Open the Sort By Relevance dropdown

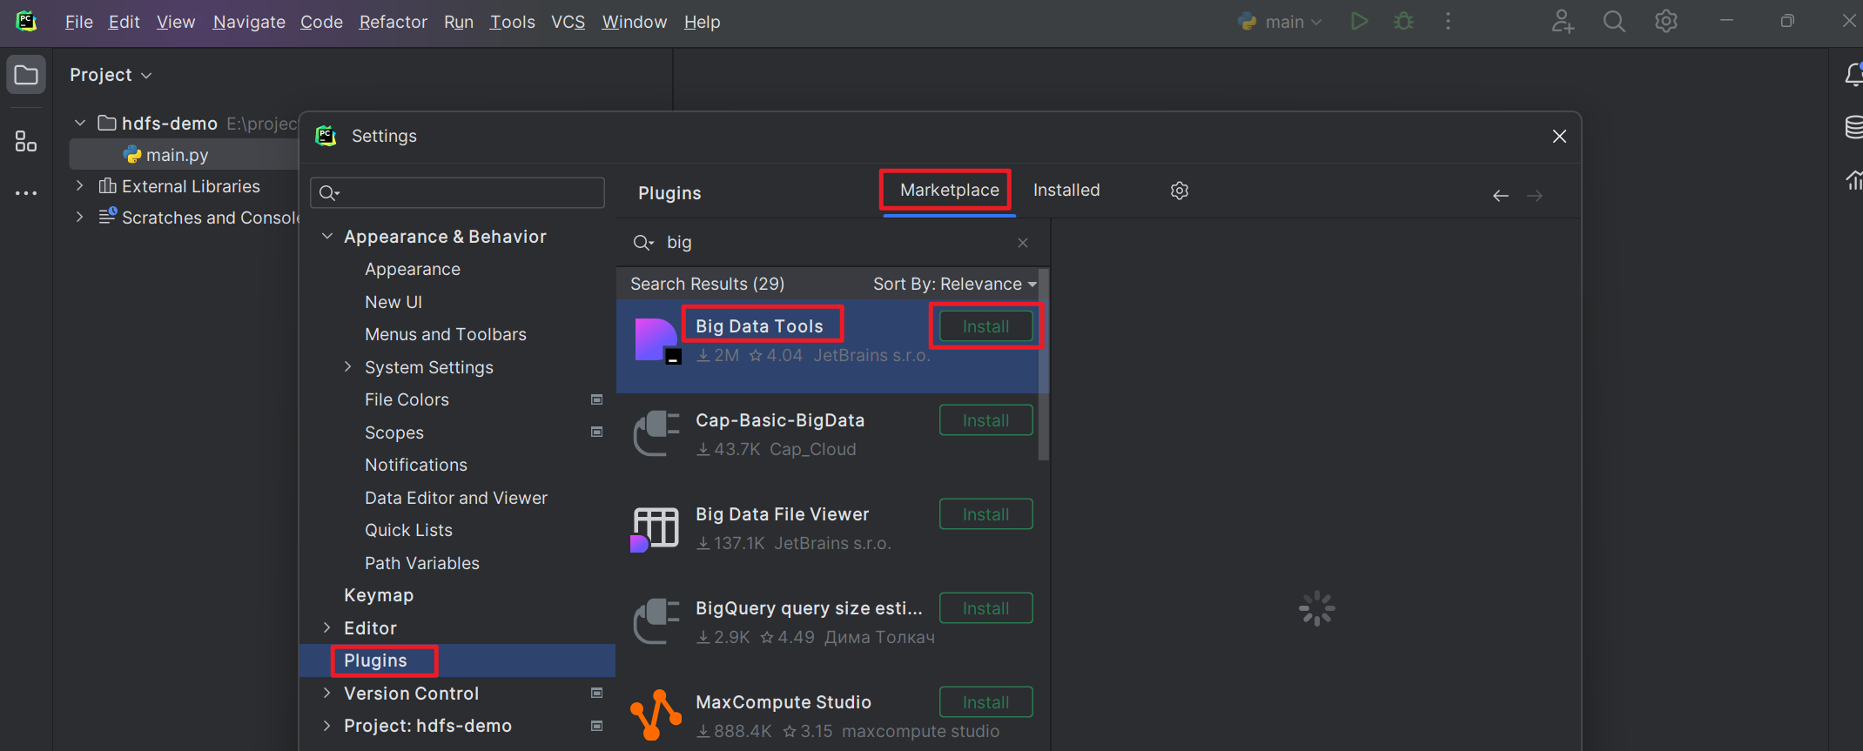point(955,284)
